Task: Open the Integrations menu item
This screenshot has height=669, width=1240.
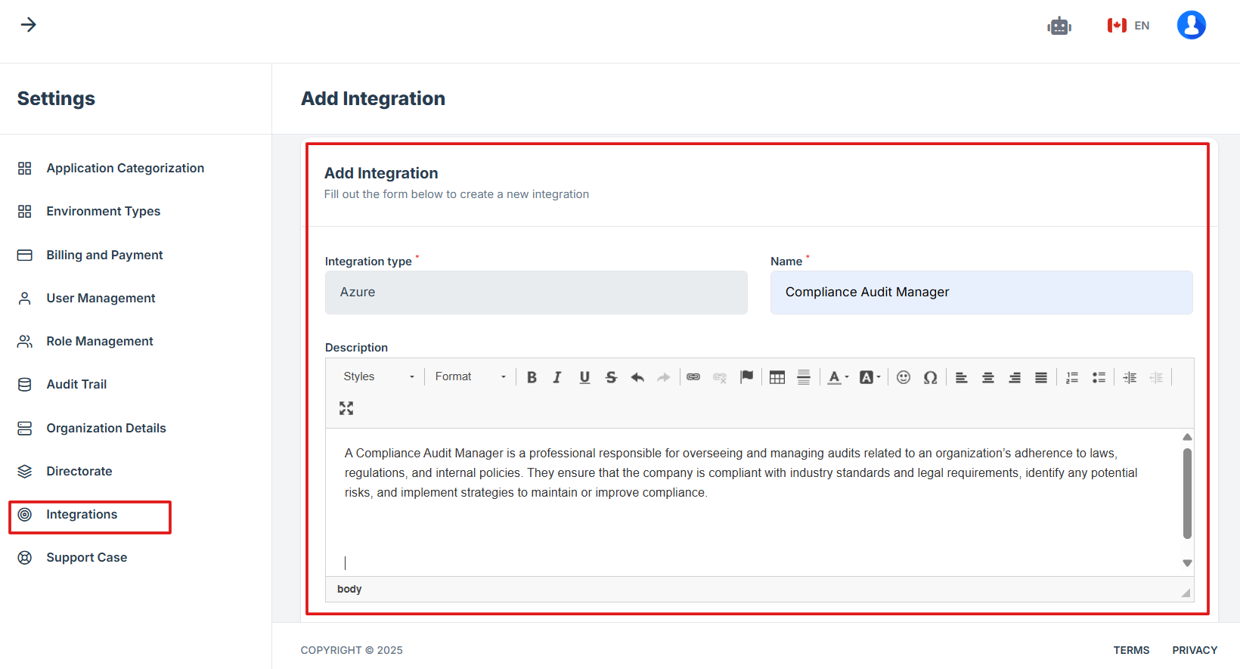Action: click(x=82, y=515)
